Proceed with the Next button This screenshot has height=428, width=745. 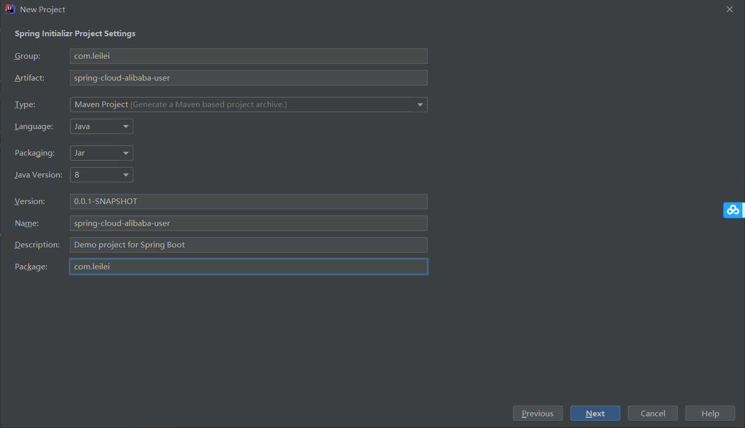pos(595,413)
